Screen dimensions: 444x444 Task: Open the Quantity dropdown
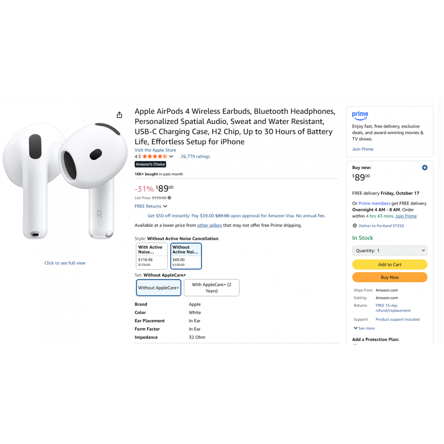click(x=390, y=250)
